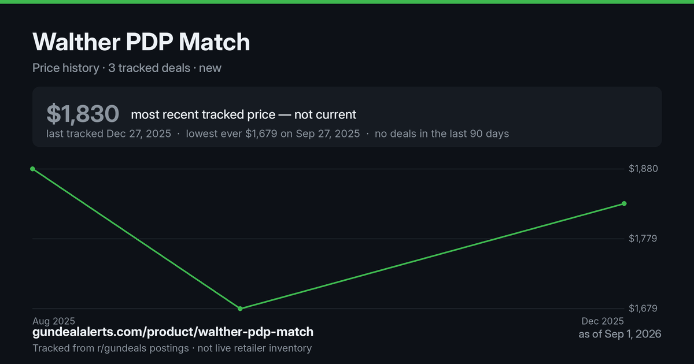This screenshot has height=364, width=694.
Task: Click the Walther PDP Match title
Action: (141, 42)
